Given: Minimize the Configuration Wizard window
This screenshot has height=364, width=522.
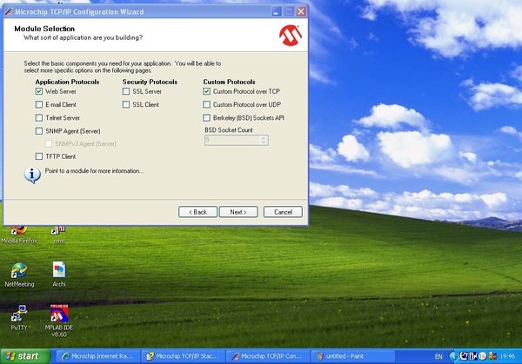Looking at the screenshot, I should [x=276, y=11].
